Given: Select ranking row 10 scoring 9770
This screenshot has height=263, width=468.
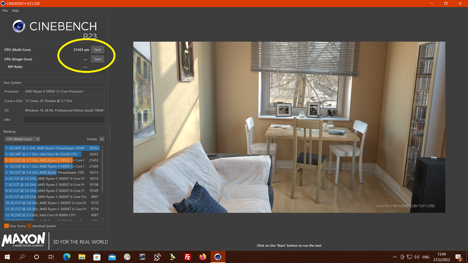Looking at the screenshot, I should pos(51,203).
